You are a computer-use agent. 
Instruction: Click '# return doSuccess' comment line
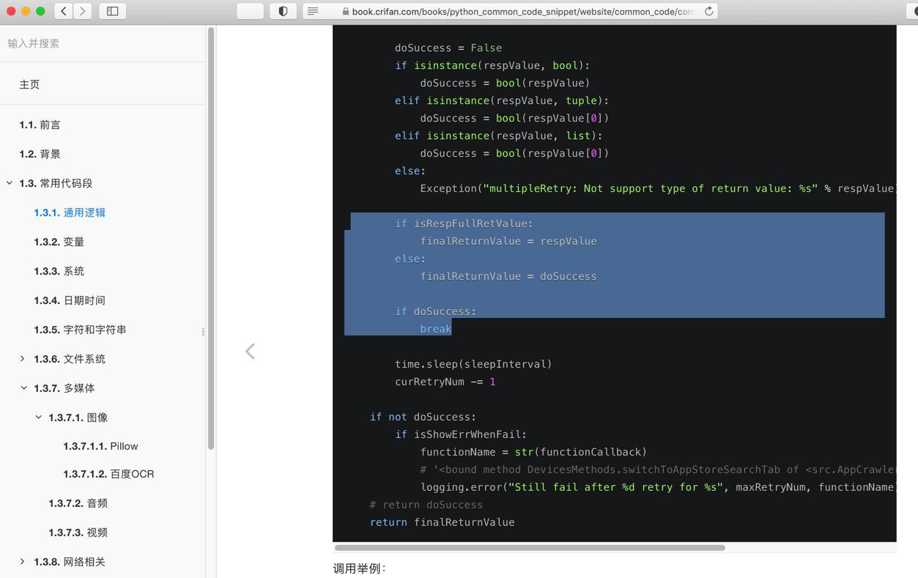point(426,505)
